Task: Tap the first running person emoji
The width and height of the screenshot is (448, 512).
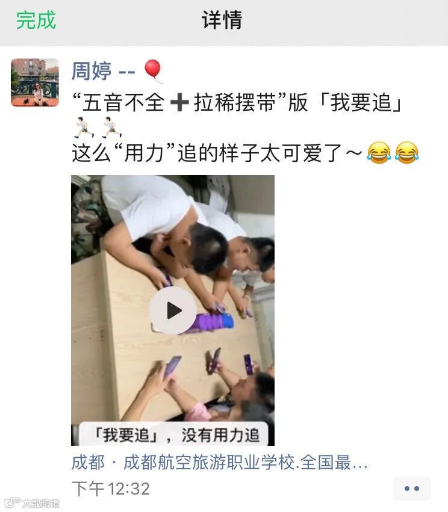Action: click(x=83, y=128)
